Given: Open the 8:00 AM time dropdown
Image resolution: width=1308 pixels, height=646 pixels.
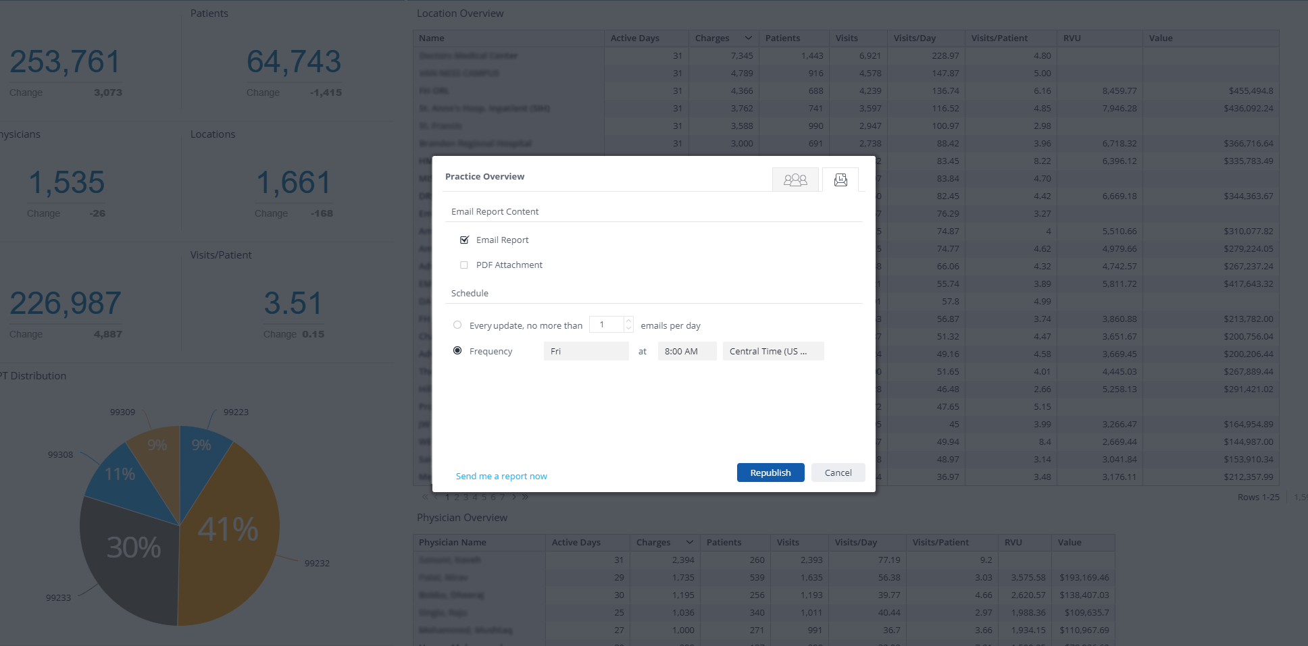Looking at the screenshot, I should (x=687, y=351).
